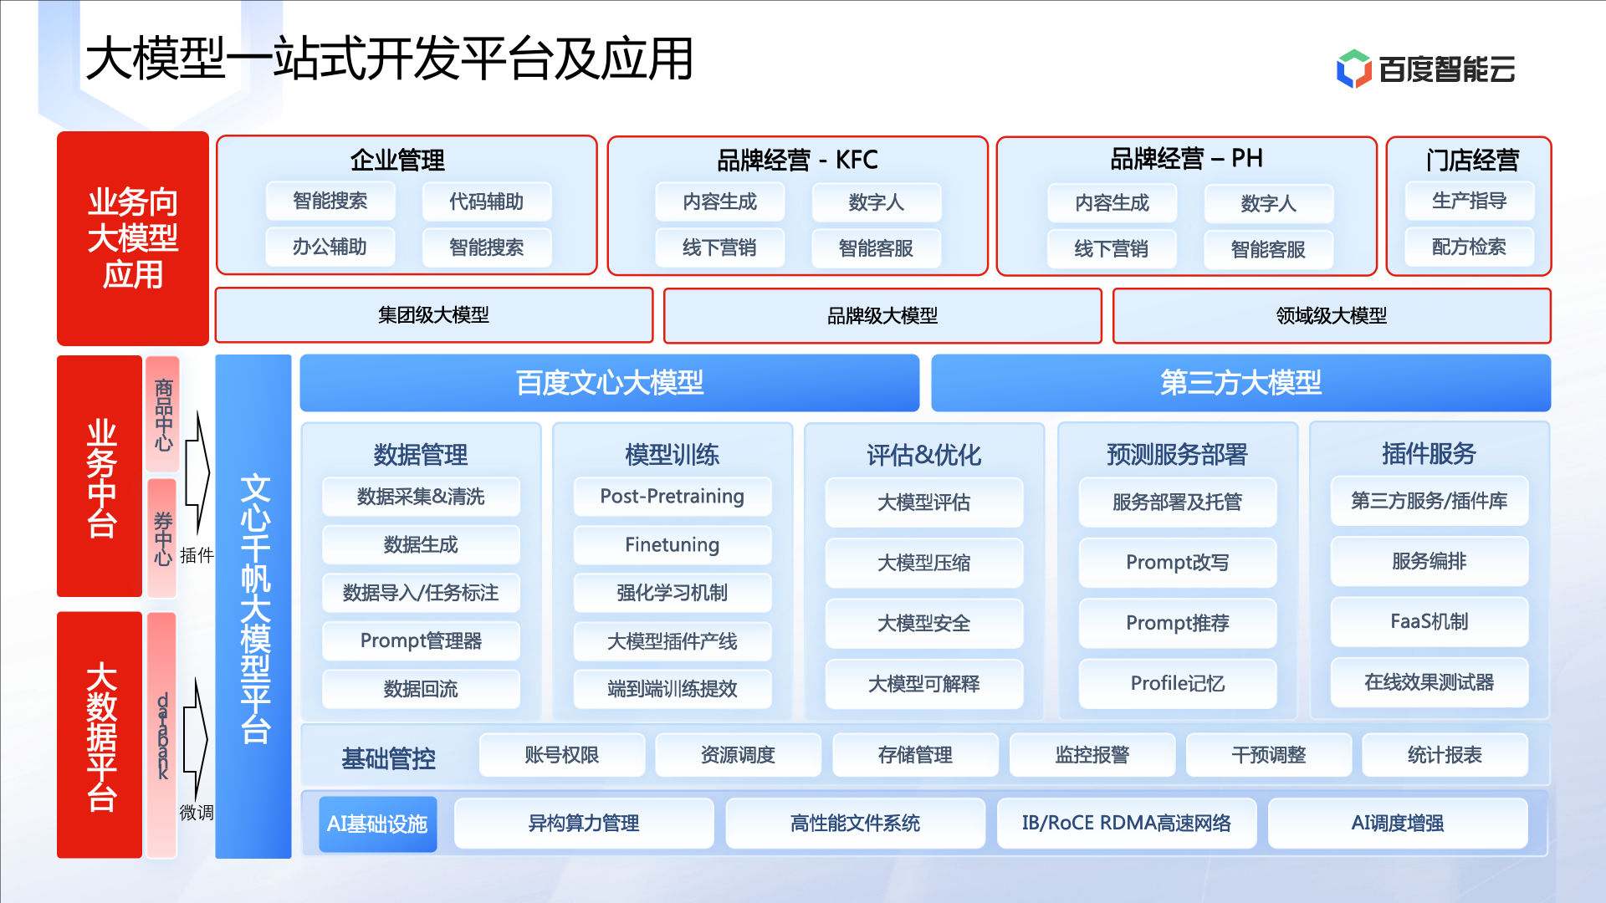
Task: Select the 插件服务 heading
Action: pos(1430,453)
